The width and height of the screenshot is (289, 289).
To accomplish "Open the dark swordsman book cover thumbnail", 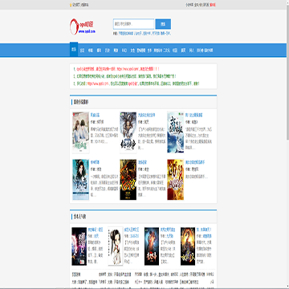I will pyautogui.click(x=128, y=132).
